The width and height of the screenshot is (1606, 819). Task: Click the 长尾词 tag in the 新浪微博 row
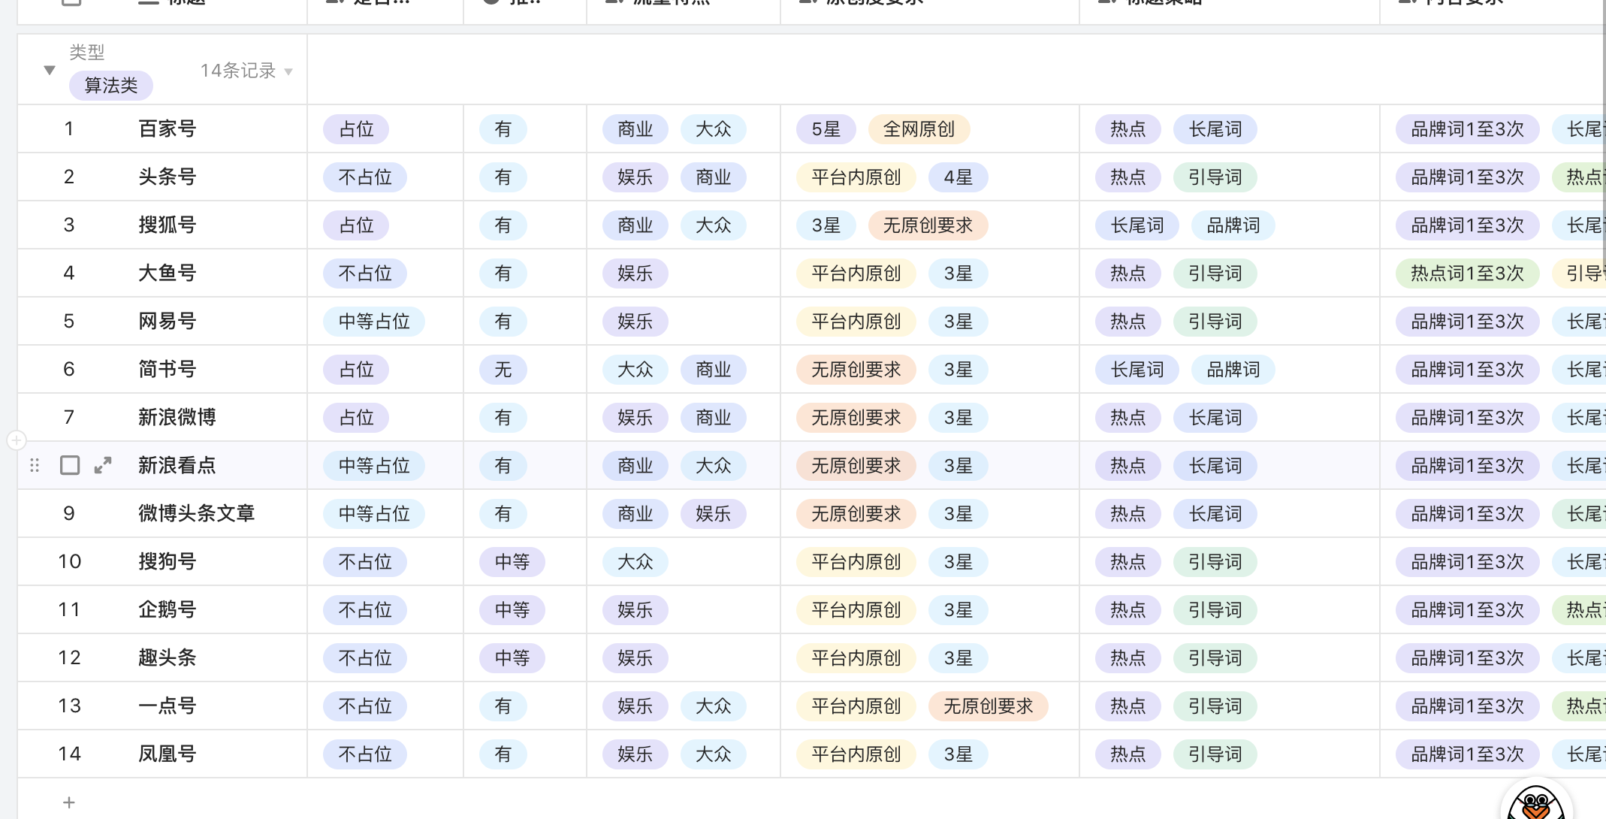pyautogui.click(x=1215, y=418)
